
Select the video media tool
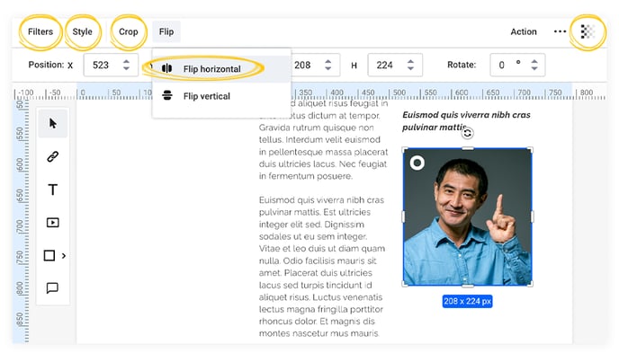53,223
